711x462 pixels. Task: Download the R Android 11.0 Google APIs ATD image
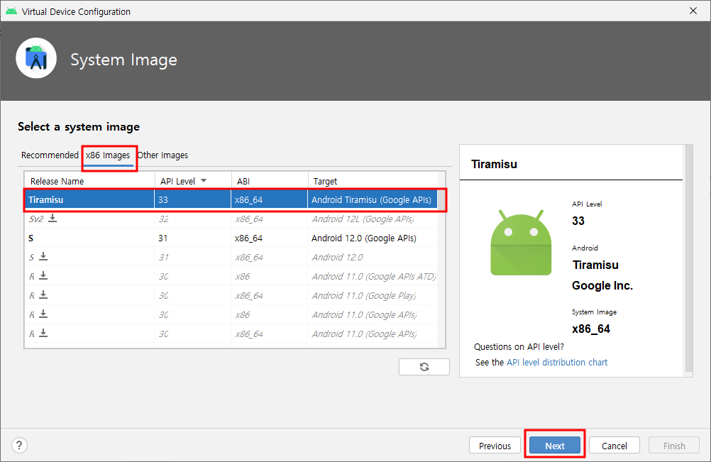(43, 275)
